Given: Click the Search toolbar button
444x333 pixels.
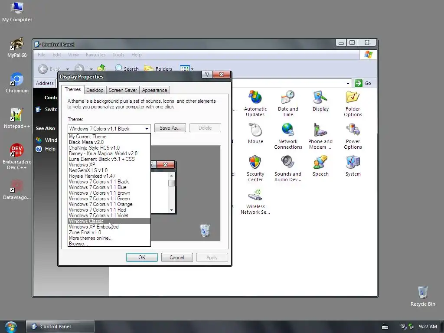Looking at the screenshot, I should [127, 69].
